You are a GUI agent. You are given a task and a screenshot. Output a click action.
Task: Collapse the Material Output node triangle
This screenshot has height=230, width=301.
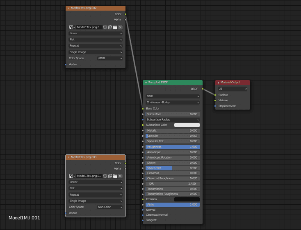coord(218,83)
